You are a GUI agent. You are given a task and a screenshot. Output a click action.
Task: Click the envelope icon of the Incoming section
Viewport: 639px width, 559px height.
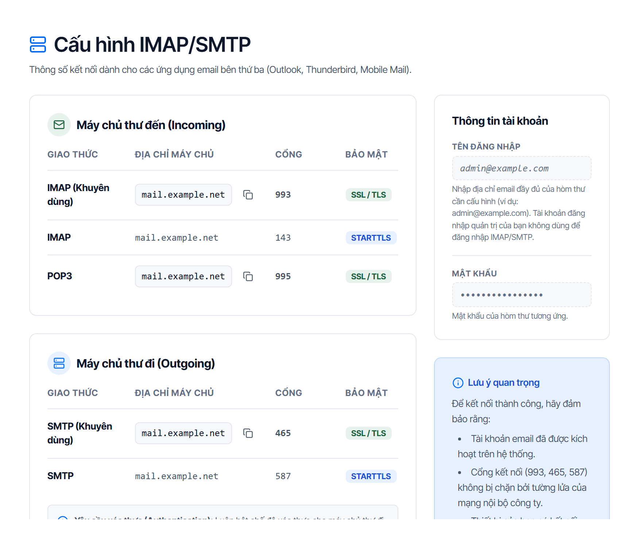(59, 125)
